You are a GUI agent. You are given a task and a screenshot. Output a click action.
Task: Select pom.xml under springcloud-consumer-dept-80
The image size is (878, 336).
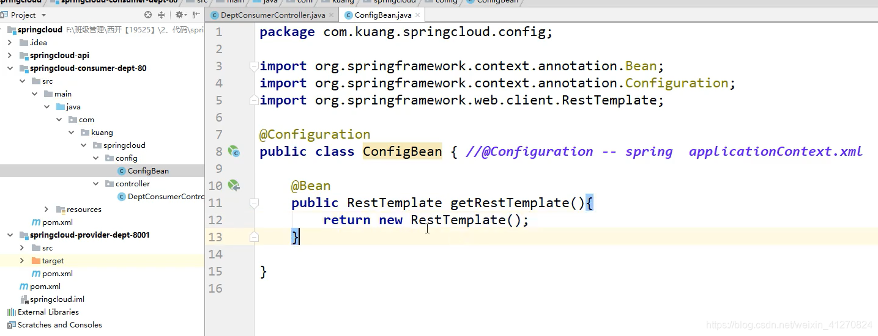(58, 222)
